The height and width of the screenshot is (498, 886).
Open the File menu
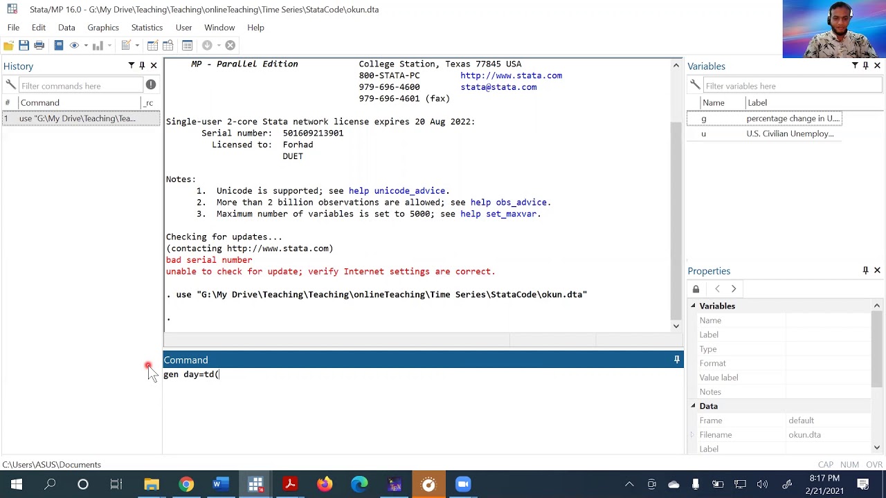pyautogui.click(x=13, y=28)
